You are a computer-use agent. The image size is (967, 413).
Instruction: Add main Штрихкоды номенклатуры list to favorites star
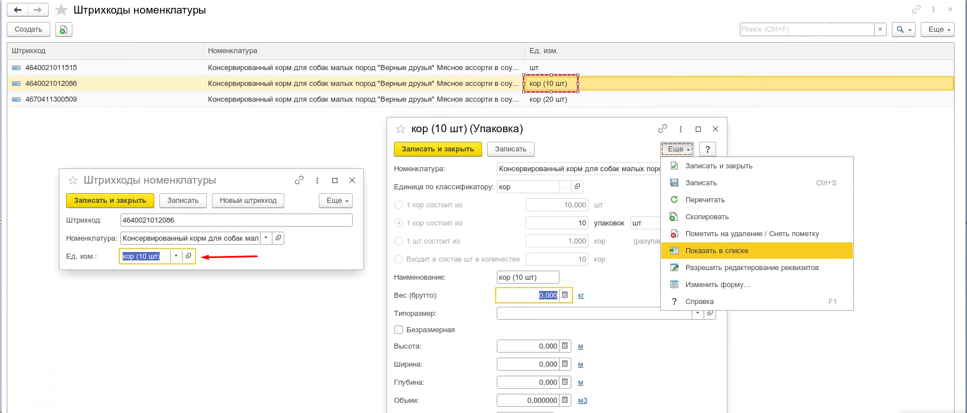[x=62, y=10]
